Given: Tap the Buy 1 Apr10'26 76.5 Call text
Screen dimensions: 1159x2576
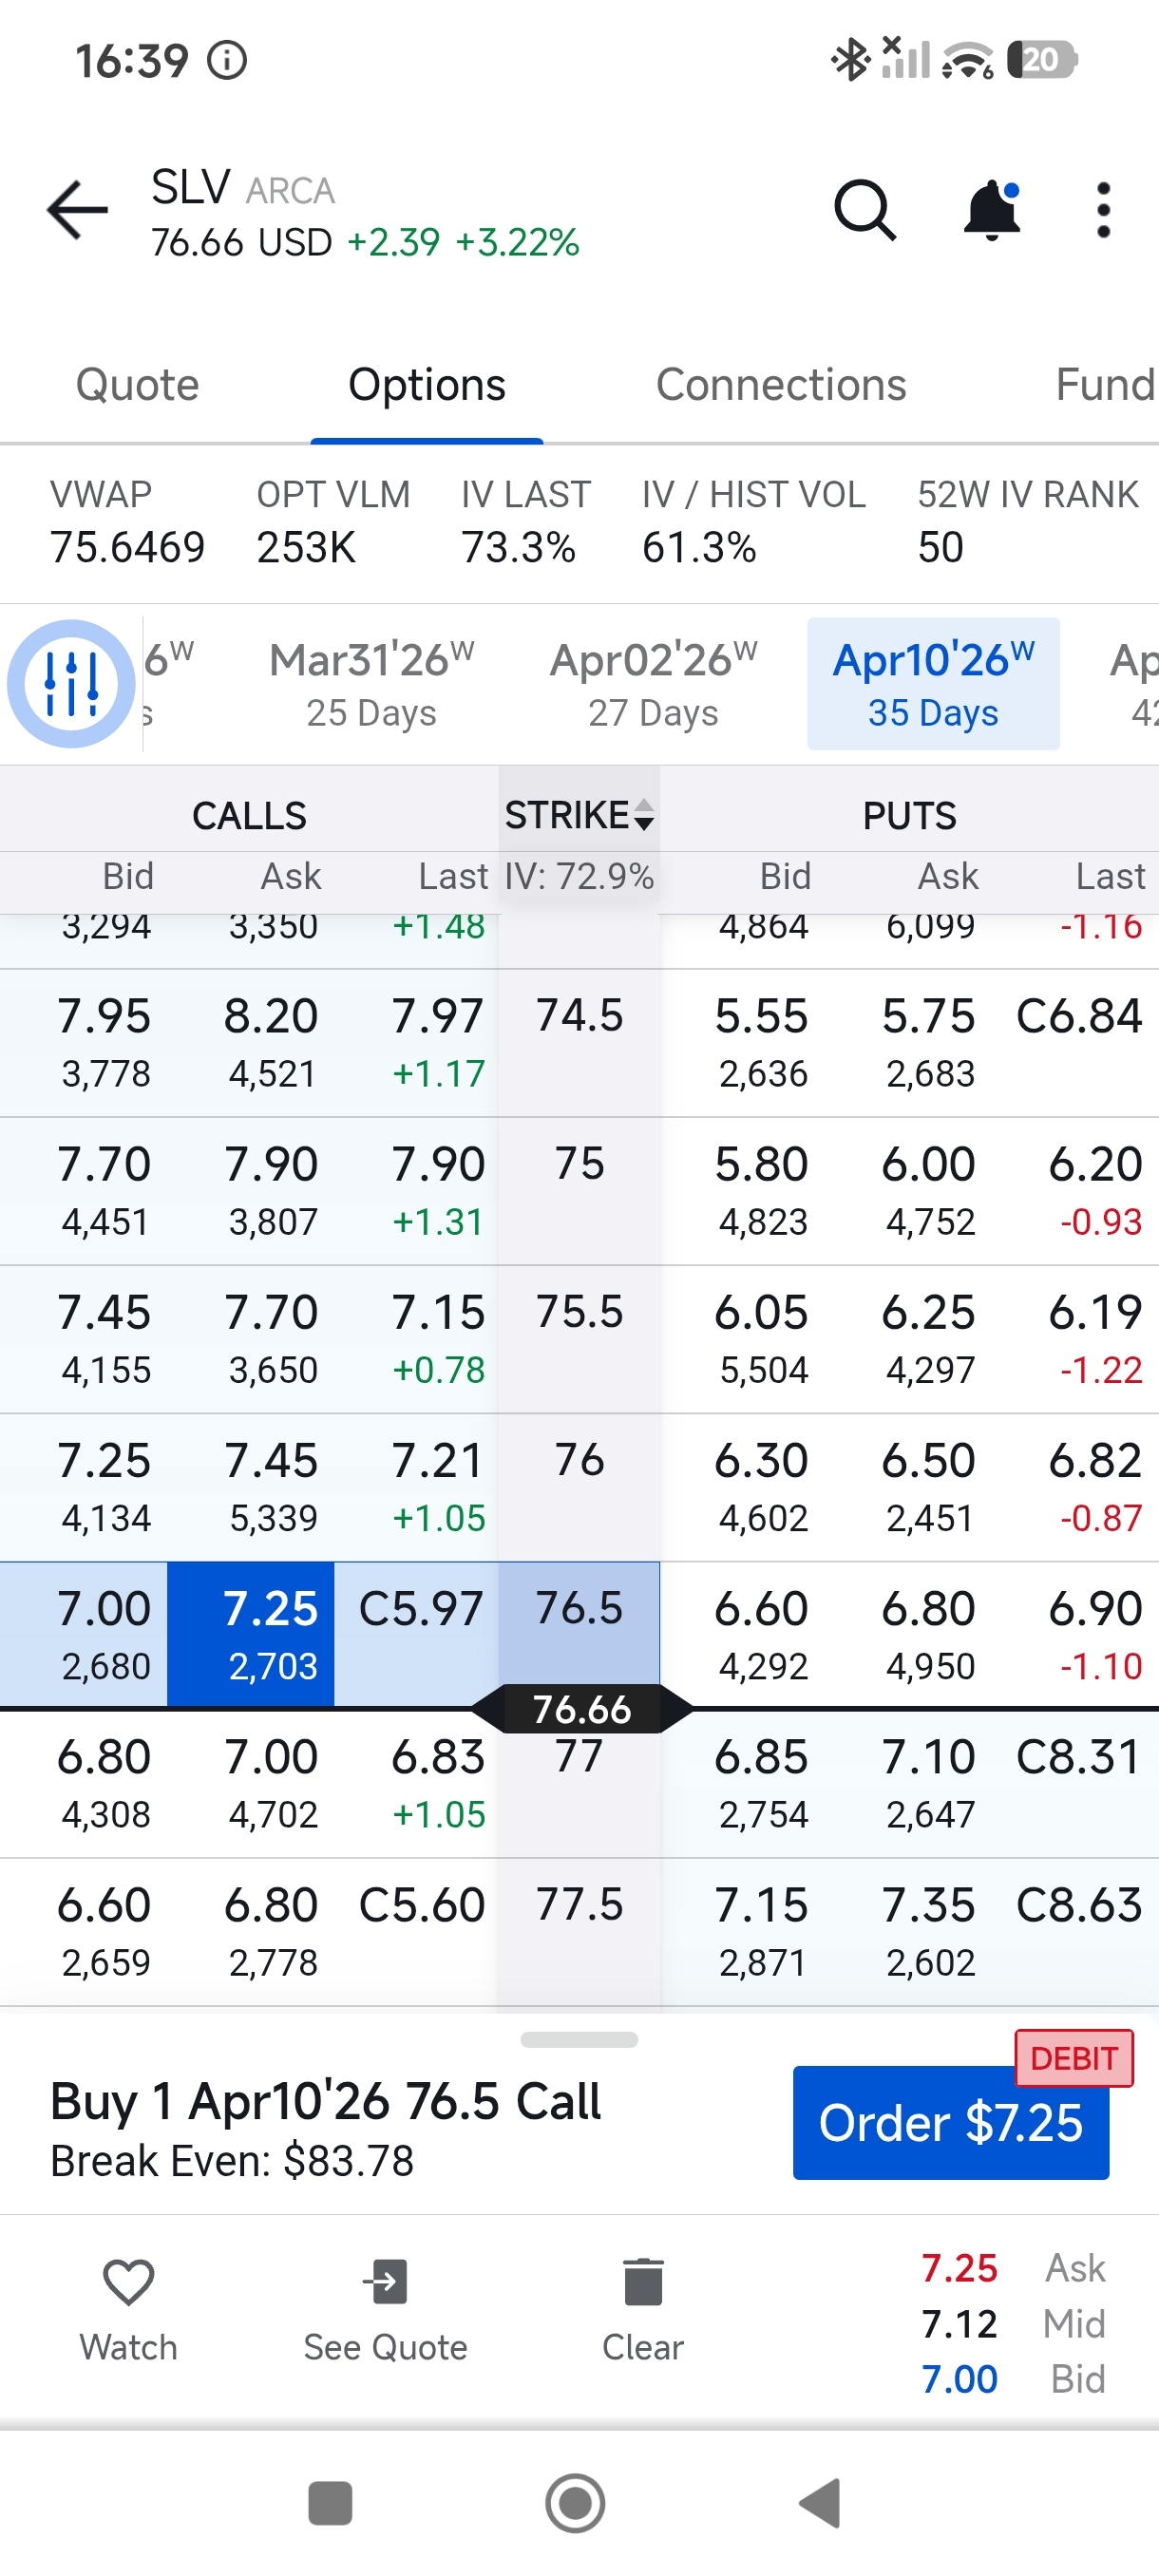Looking at the screenshot, I should click(x=325, y=2101).
